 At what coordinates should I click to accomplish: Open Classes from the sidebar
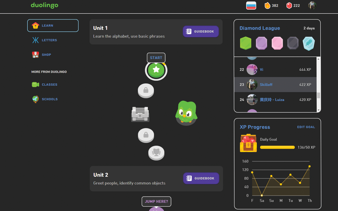[53, 85]
